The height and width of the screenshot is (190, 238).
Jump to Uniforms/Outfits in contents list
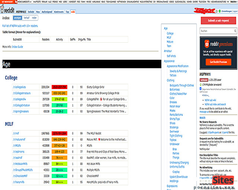[177, 167]
